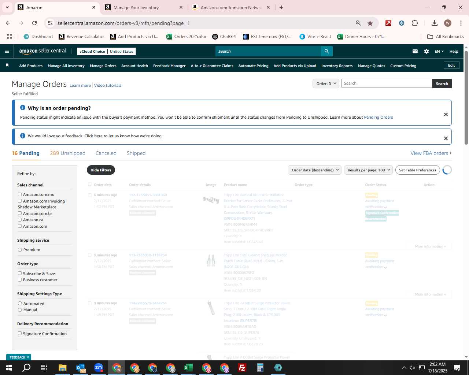
Task: Open the zoom magnifier icon in address bar
Action: 358,23
